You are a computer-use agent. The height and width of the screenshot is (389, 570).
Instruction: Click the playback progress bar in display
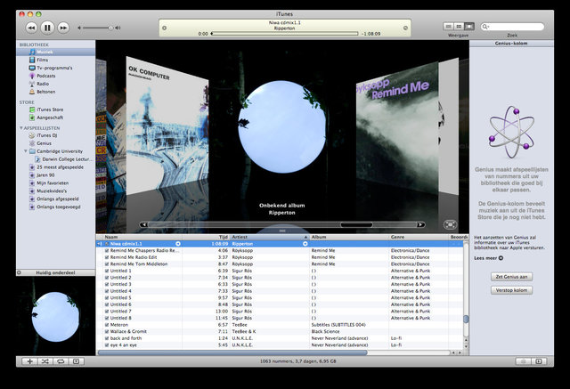(x=285, y=34)
